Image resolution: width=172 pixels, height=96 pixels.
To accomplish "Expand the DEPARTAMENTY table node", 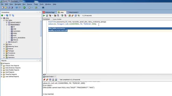I will point(6,22).
